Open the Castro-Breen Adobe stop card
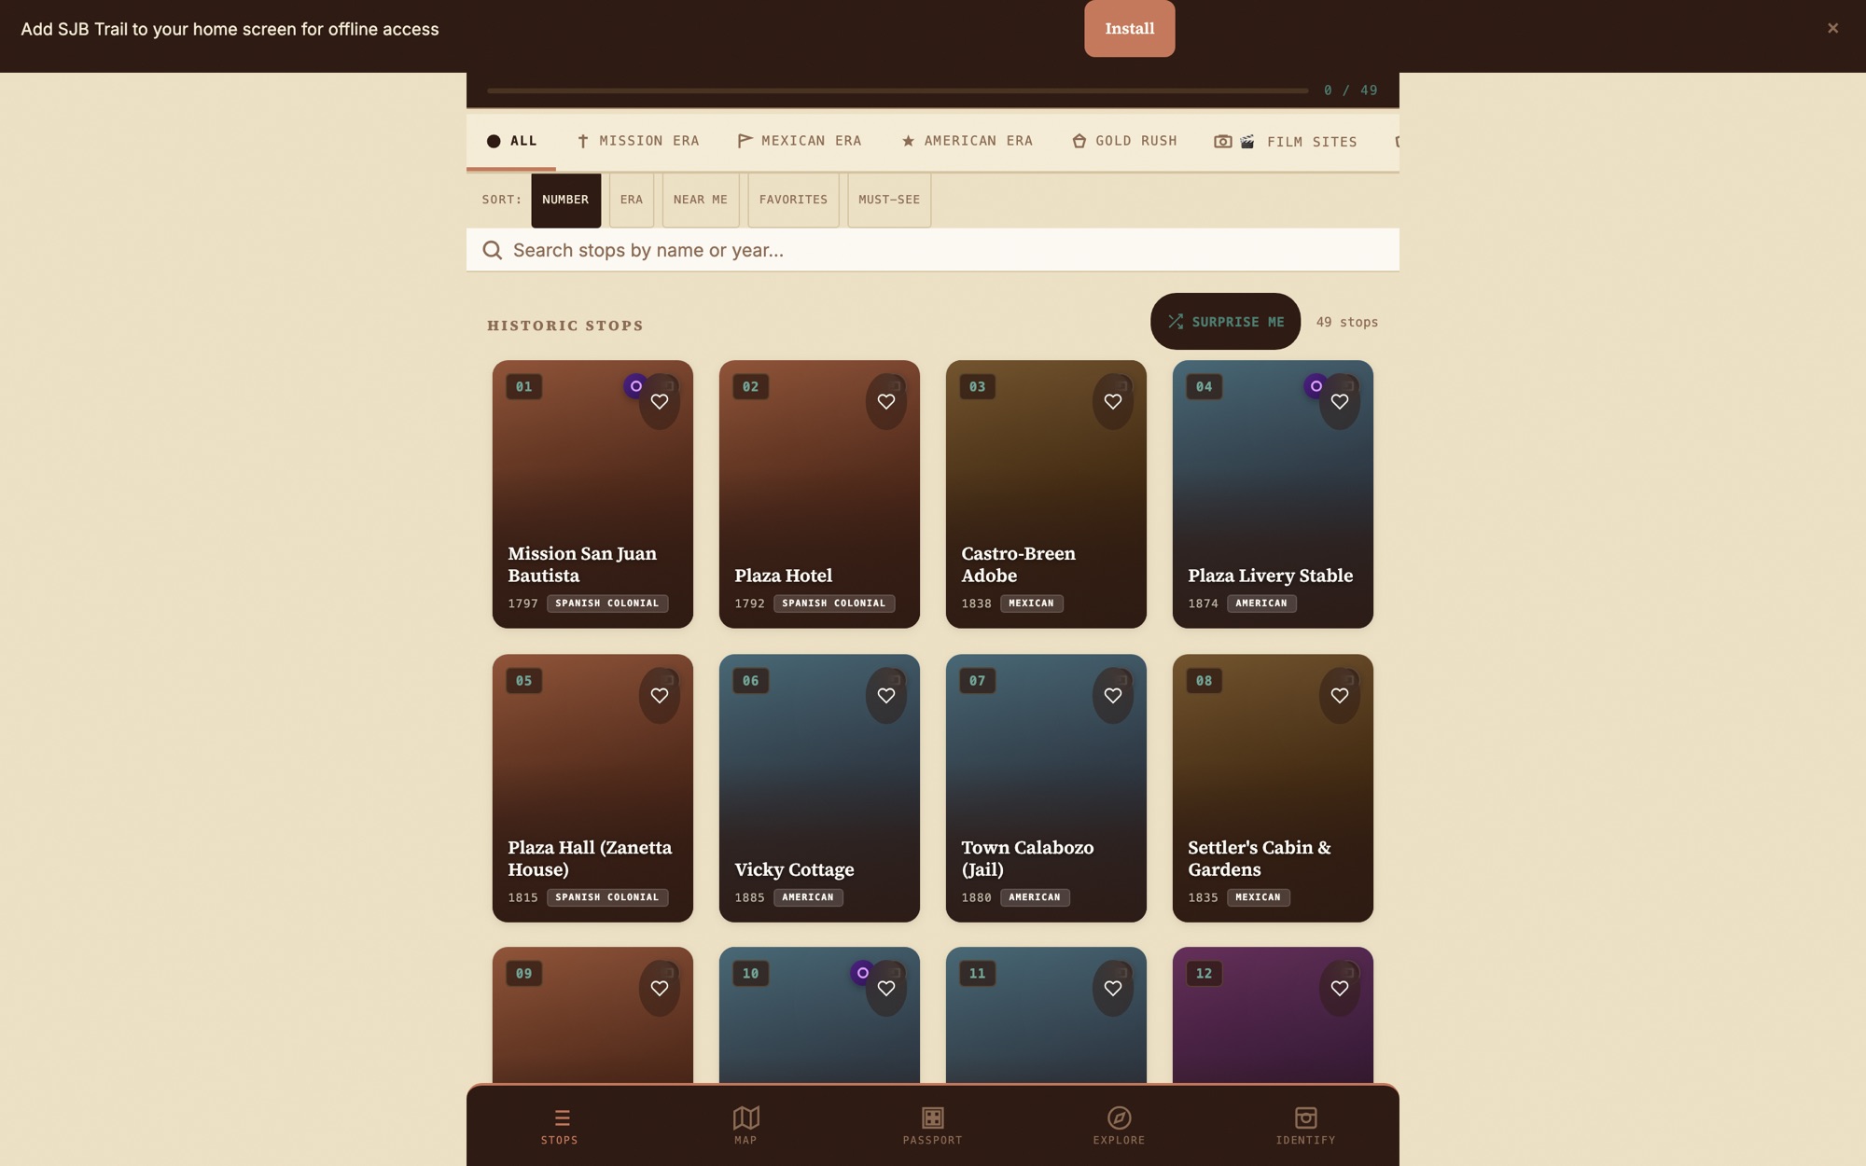Screen dimensions: 1866x1166 click(1046, 494)
